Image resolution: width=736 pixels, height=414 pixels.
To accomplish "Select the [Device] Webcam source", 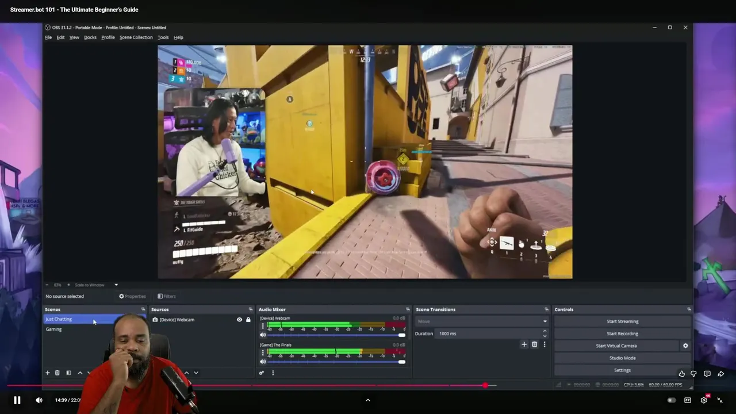I will coord(177,320).
